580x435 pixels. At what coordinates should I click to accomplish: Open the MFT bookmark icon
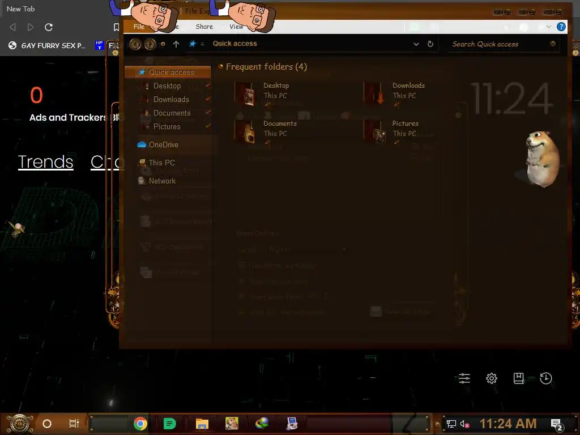[x=99, y=45]
